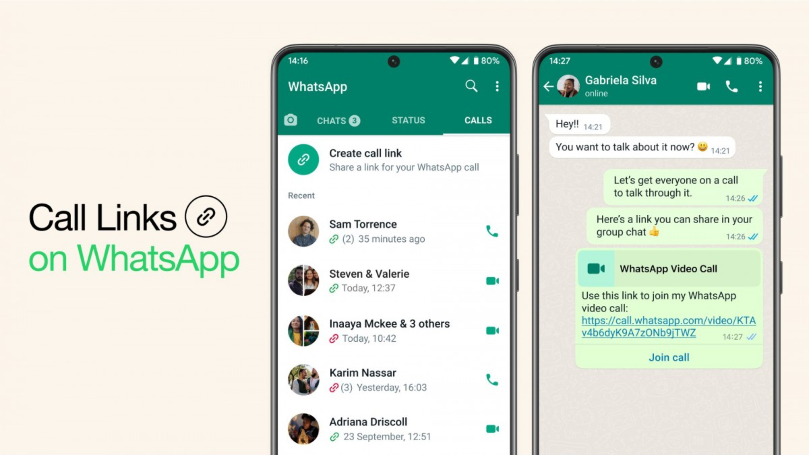Tap the video call icon next to Steven & Valerie
809x455 pixels.
492,281
